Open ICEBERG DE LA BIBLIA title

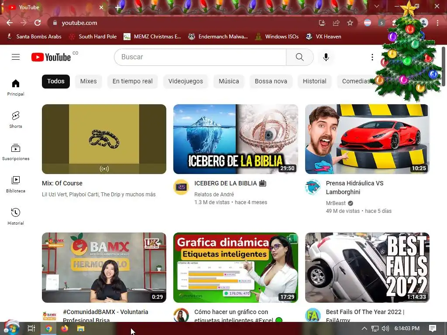[x=230, y=184]
